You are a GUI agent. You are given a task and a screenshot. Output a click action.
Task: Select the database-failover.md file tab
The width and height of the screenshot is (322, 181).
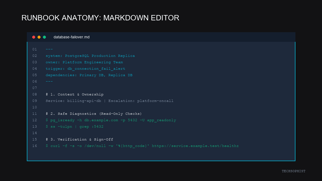pos(72,37)
